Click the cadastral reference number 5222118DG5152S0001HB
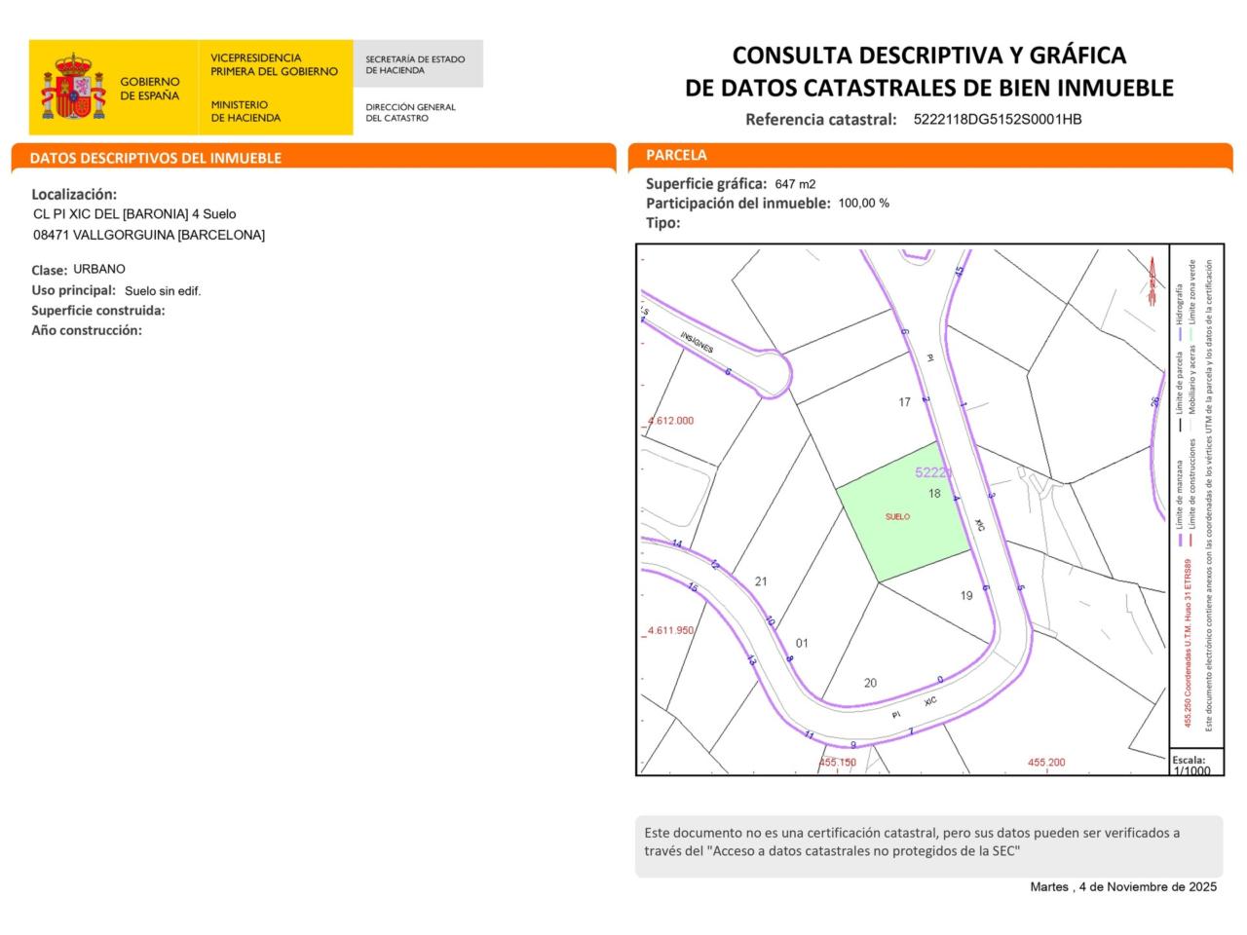The width and height of the screenshot is (1247, 935). click(998, 120)
